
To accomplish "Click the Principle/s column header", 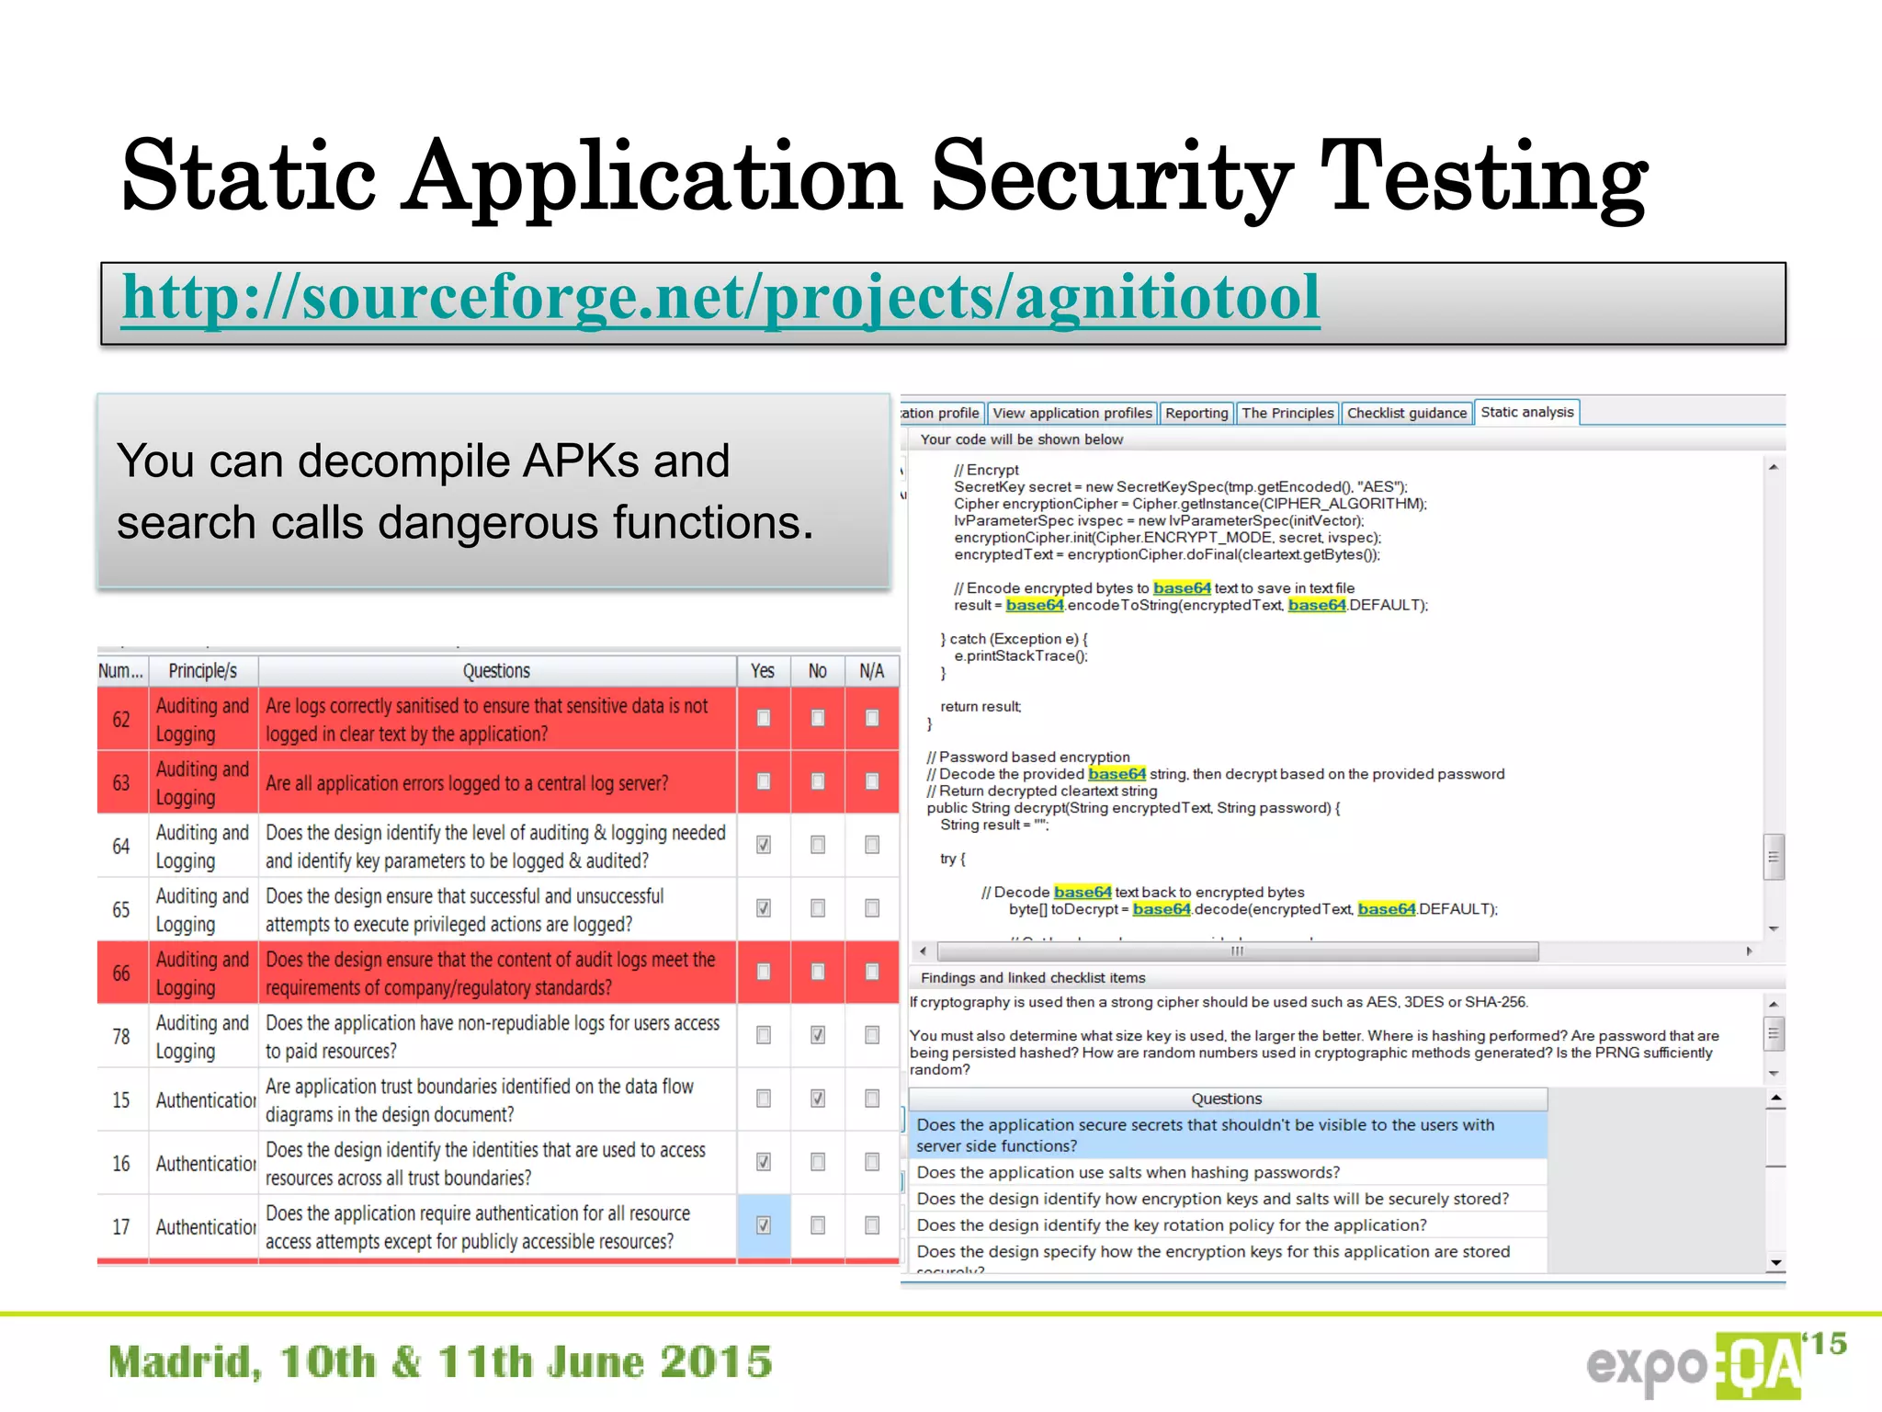I will (202, 671).
